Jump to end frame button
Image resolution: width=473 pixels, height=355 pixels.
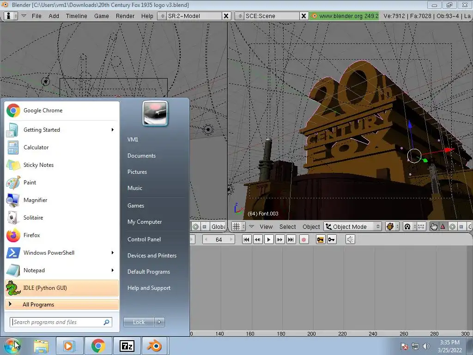291,239
